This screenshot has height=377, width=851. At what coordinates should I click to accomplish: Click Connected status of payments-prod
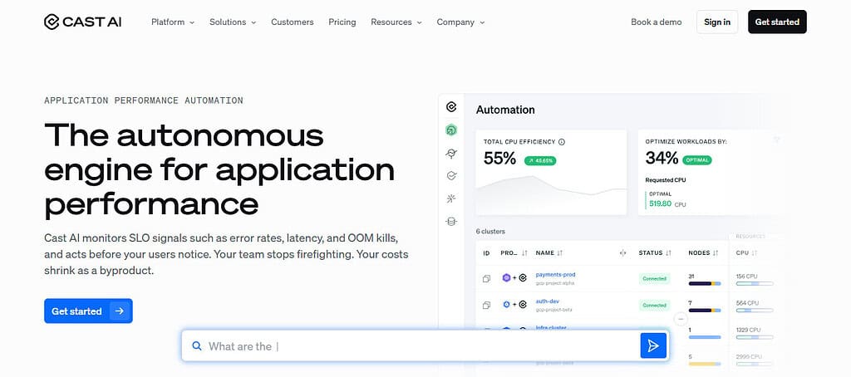(x=655, y=278)
